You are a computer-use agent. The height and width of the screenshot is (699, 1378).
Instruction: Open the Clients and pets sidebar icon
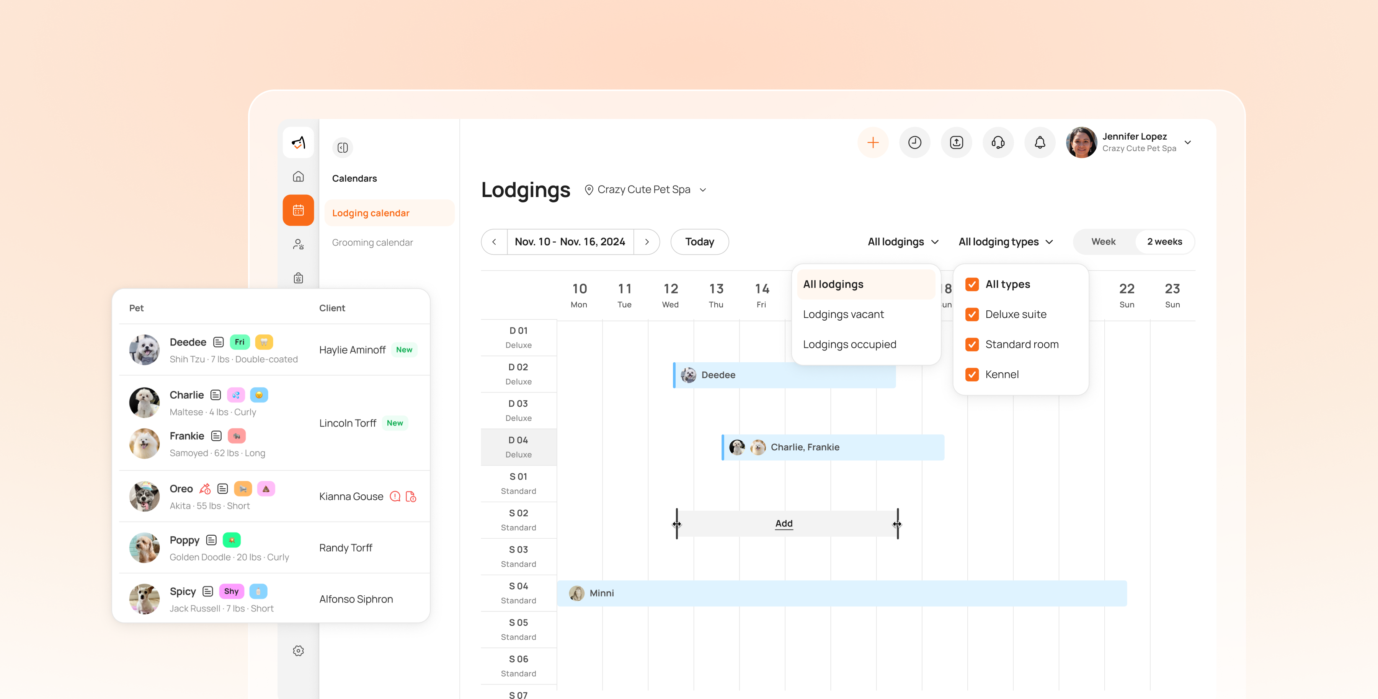tap(298, 244)
